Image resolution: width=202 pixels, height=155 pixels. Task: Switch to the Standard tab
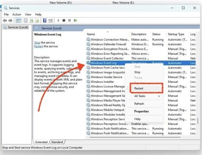point(57,142)
